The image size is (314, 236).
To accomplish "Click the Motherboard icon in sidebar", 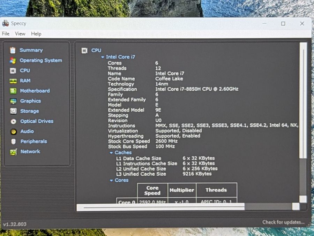I will (13, 91).
